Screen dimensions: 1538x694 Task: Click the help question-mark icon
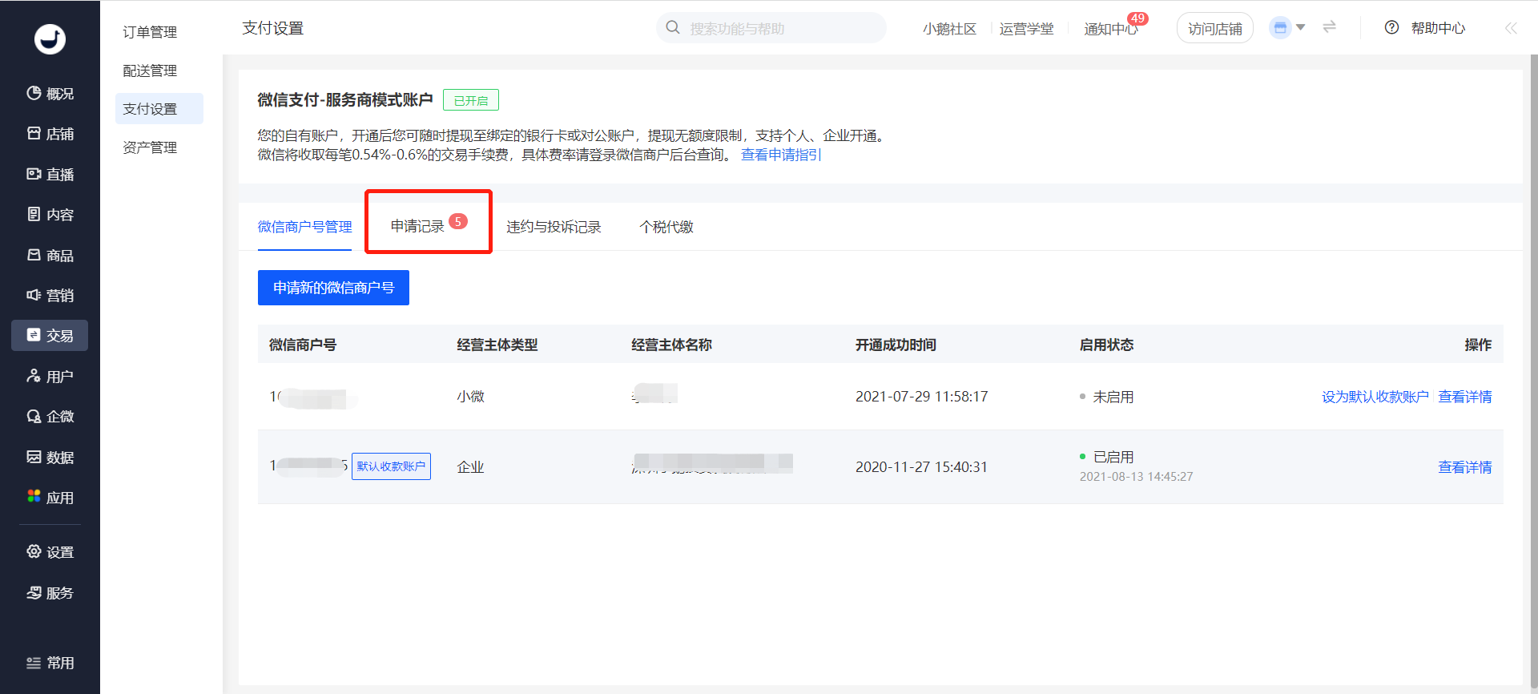1391,28
